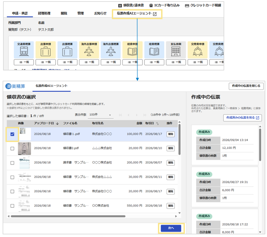Viewport: 267px width, 237px height.
Task: Switch to the 申請・承認 tab
Action: click(20, 13)
